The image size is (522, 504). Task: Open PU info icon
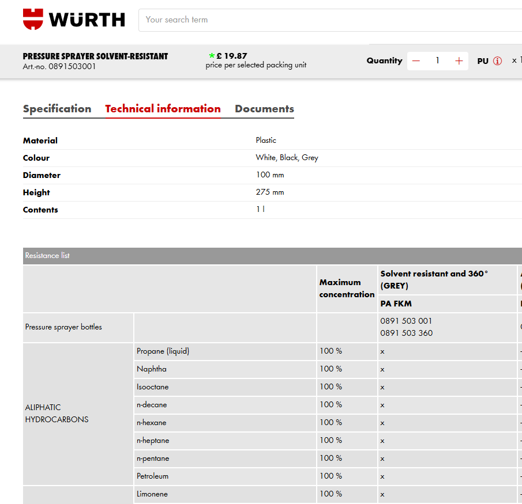click(x=497, y=61)
